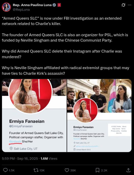134x175 pixels.
Task: Click the 5:59 PM Sep 16, 2025 timestamp
Action: pos(20,158)
